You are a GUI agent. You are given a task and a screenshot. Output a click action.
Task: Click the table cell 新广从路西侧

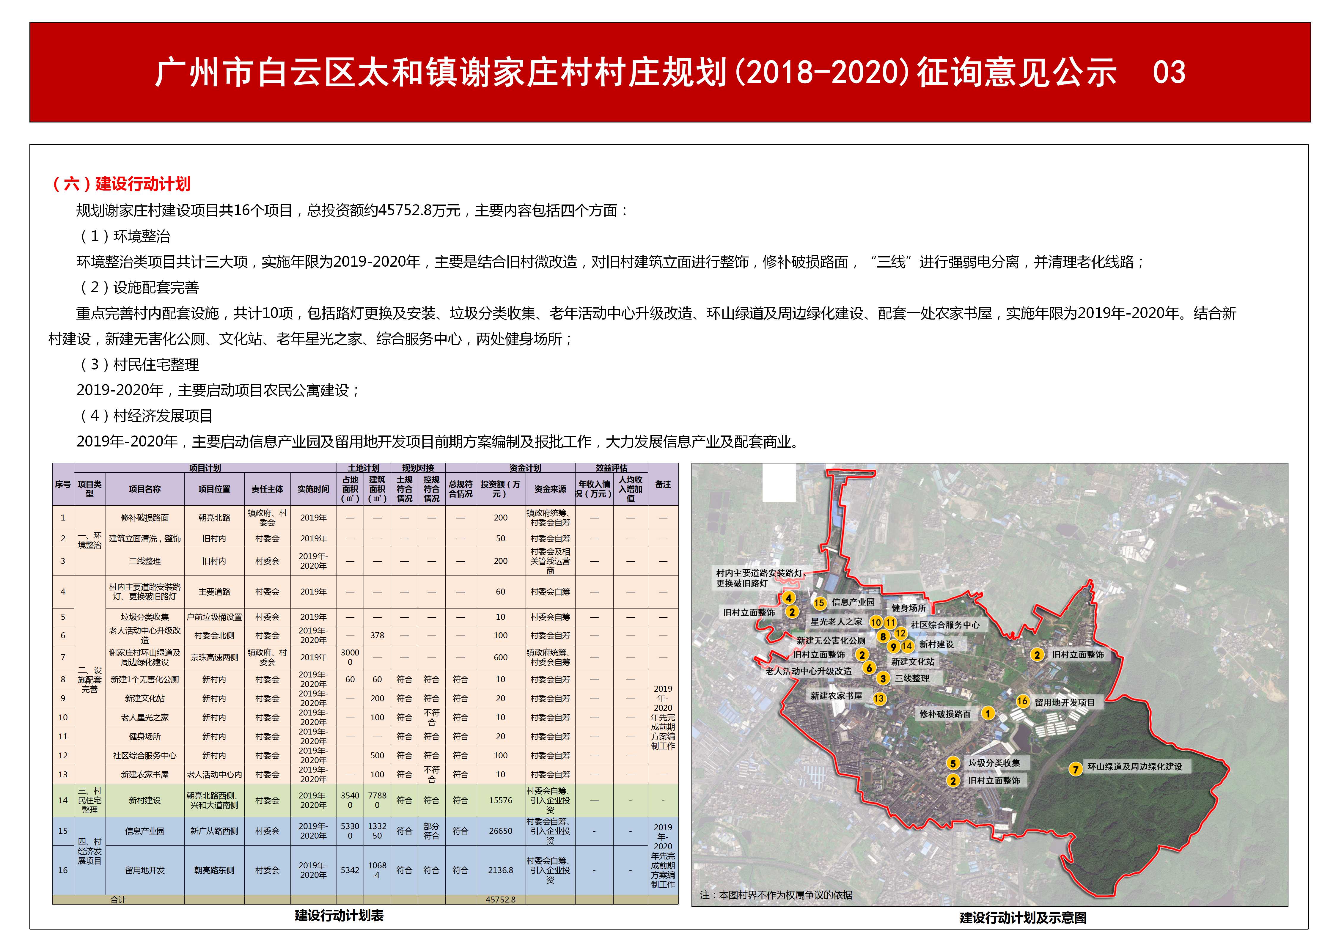tap(214, 831)
